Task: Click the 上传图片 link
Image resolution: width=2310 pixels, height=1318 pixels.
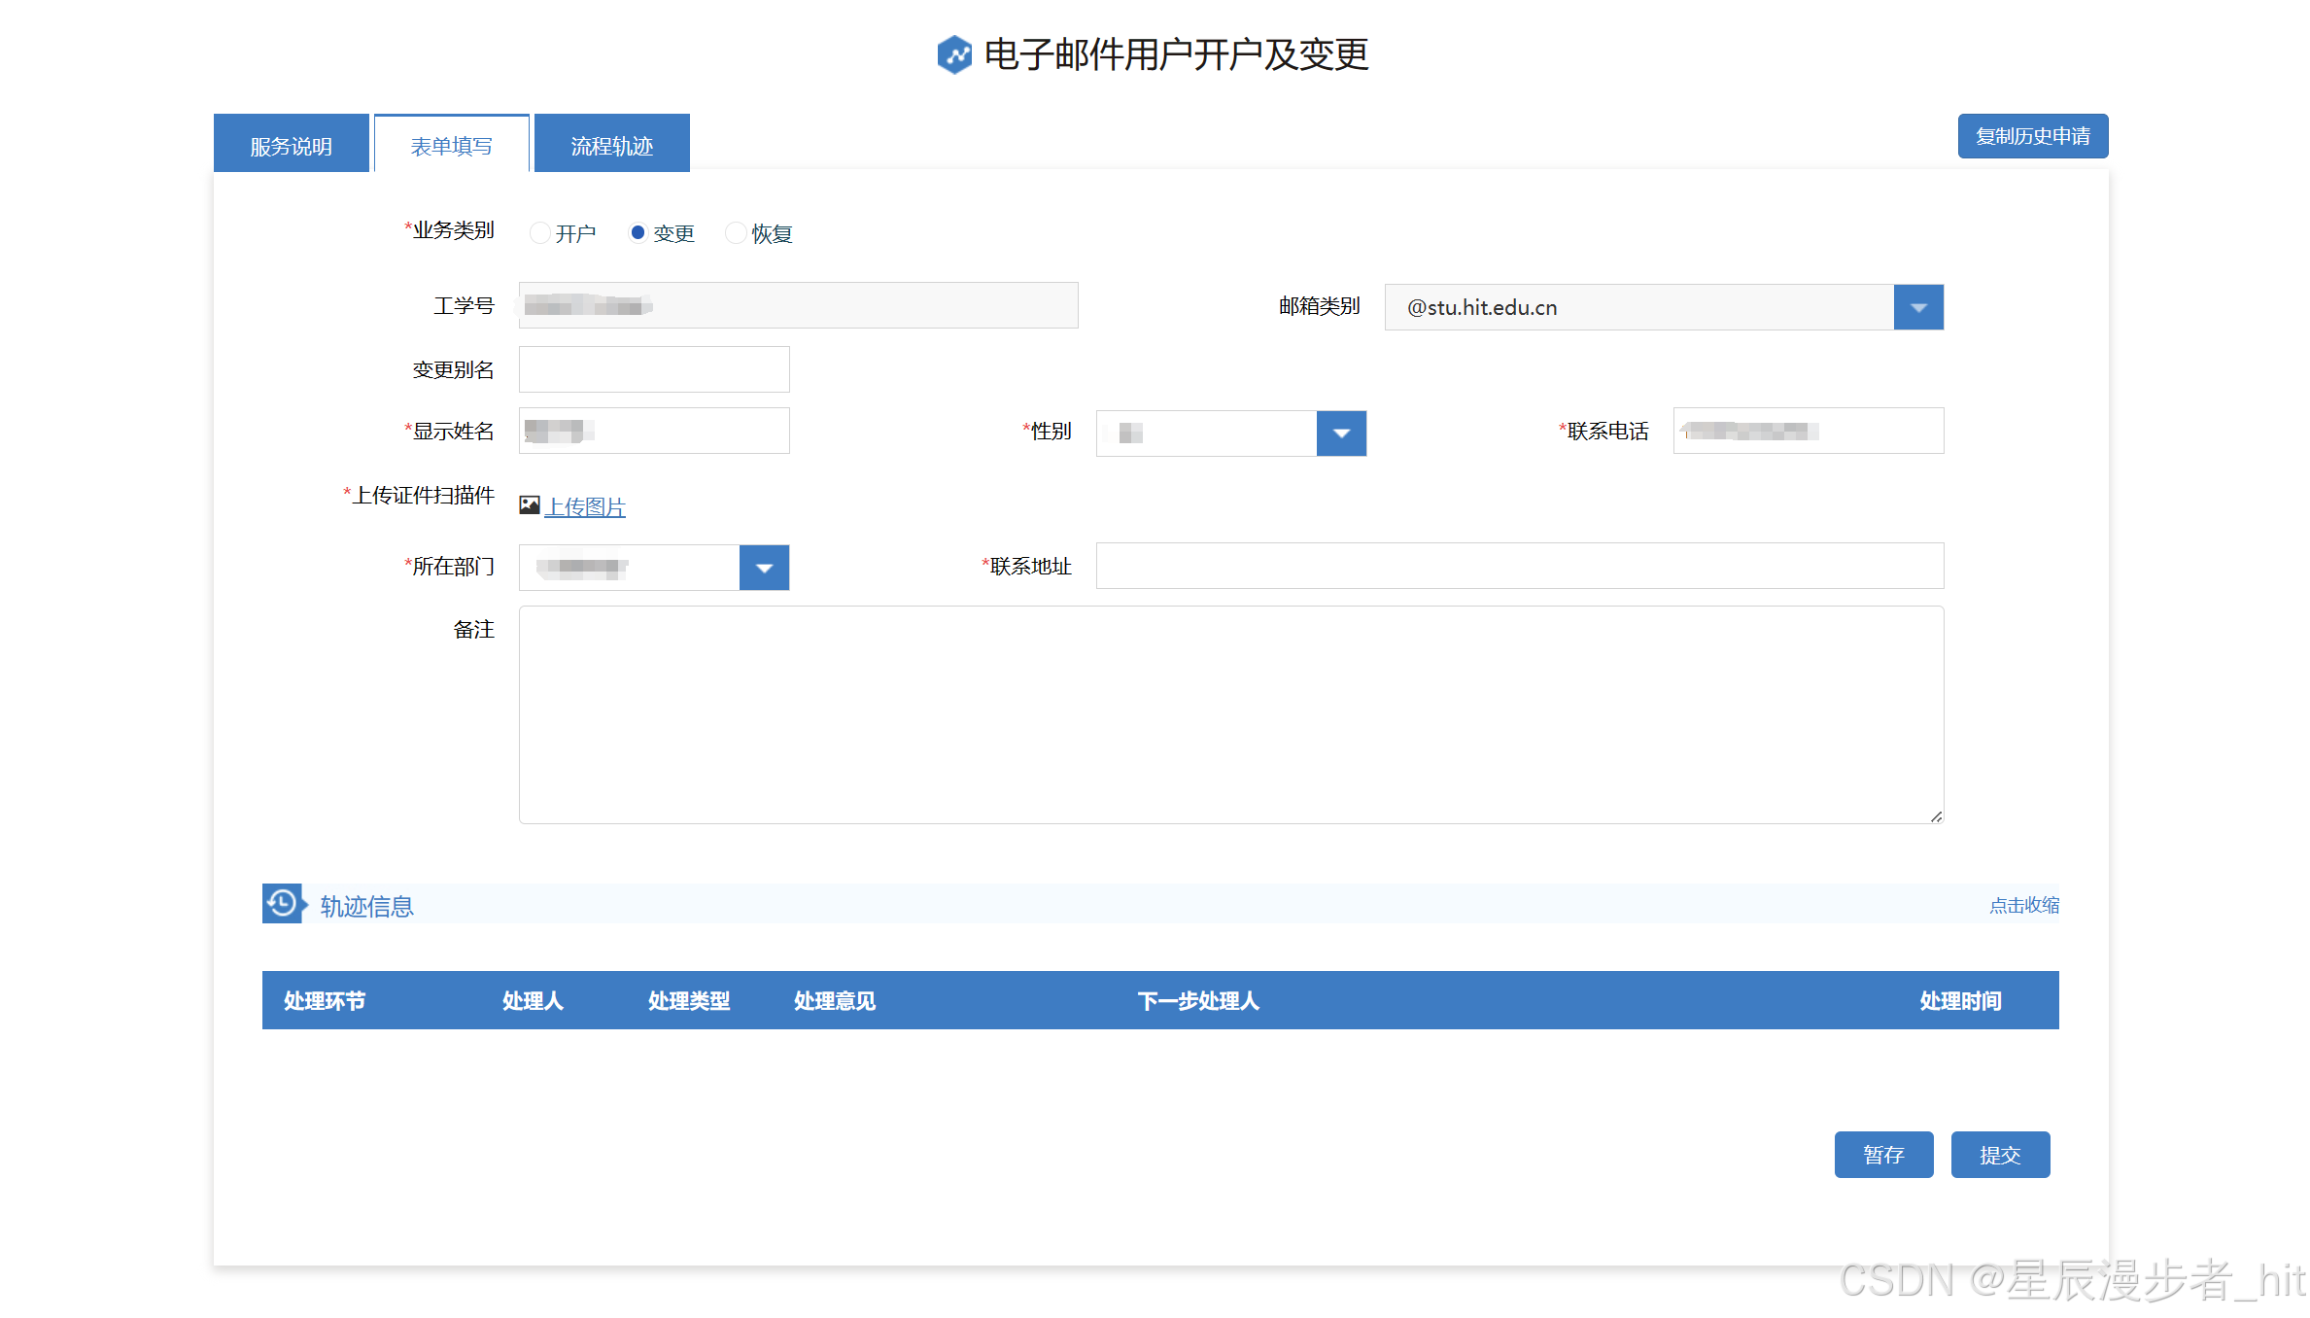Action: click(585, 507)
